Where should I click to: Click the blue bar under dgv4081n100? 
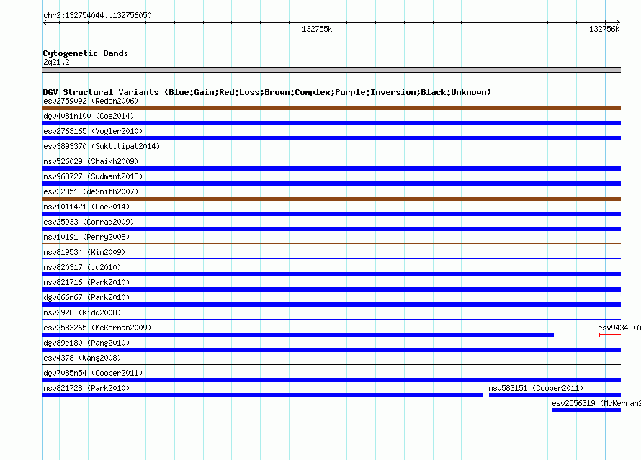pyautogui.click(x=331, y=123)
